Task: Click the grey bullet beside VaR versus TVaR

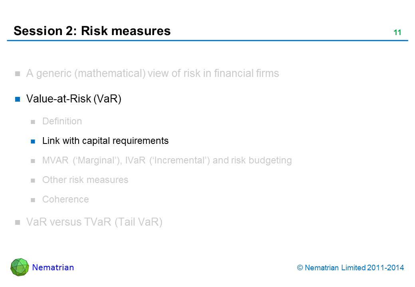Action: (x=18, y=223)
